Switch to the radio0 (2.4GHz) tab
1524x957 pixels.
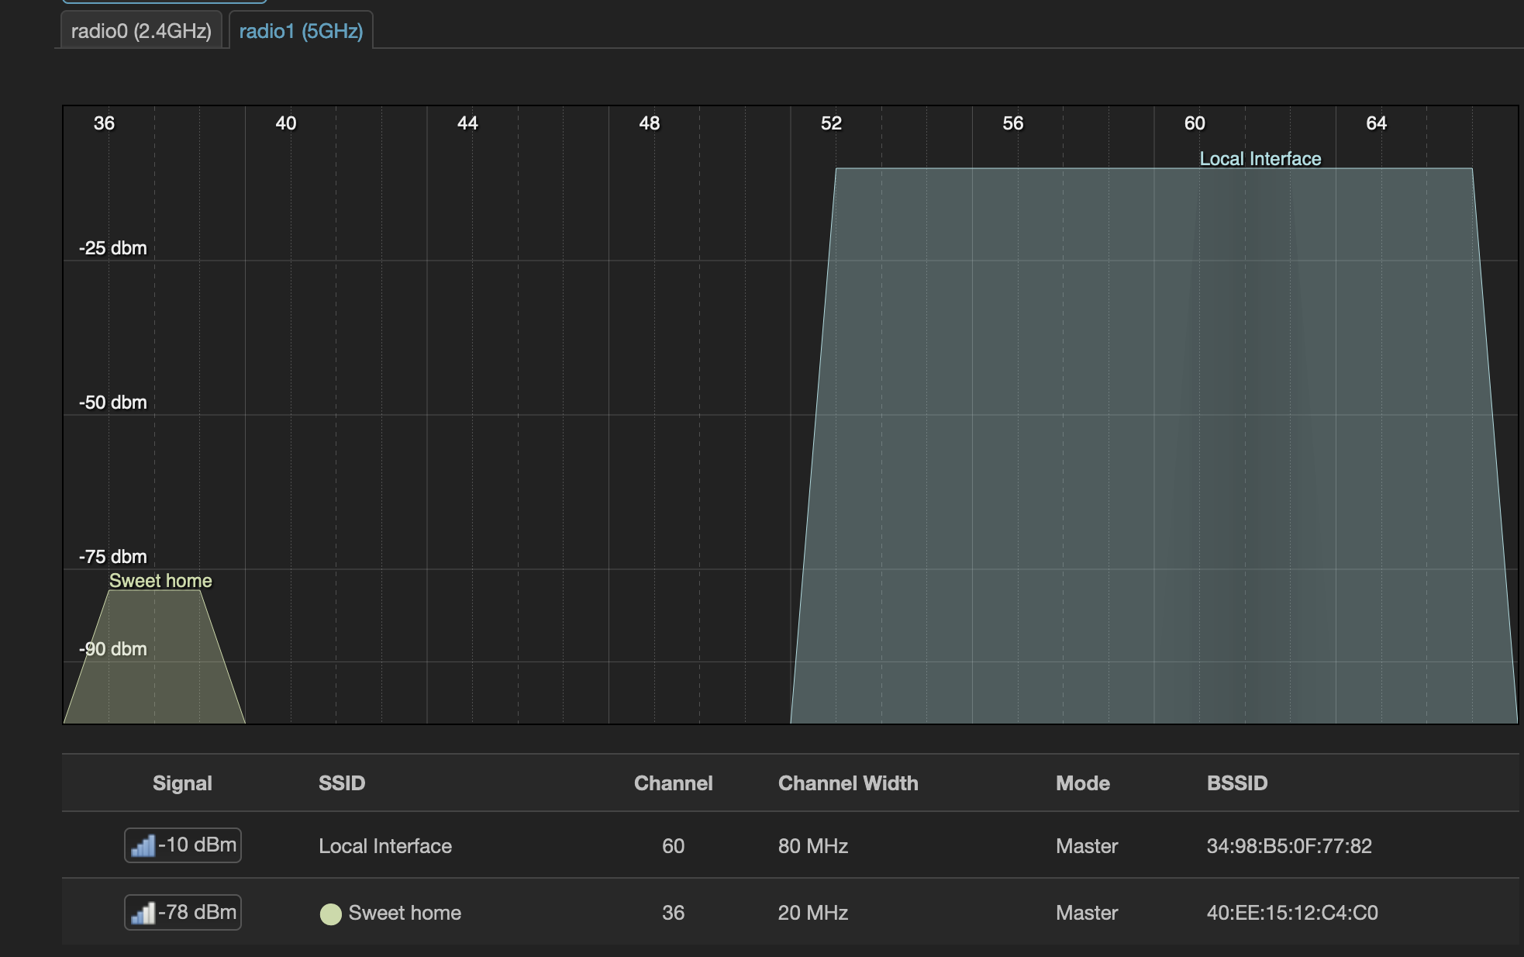click(x=141, y=31)
